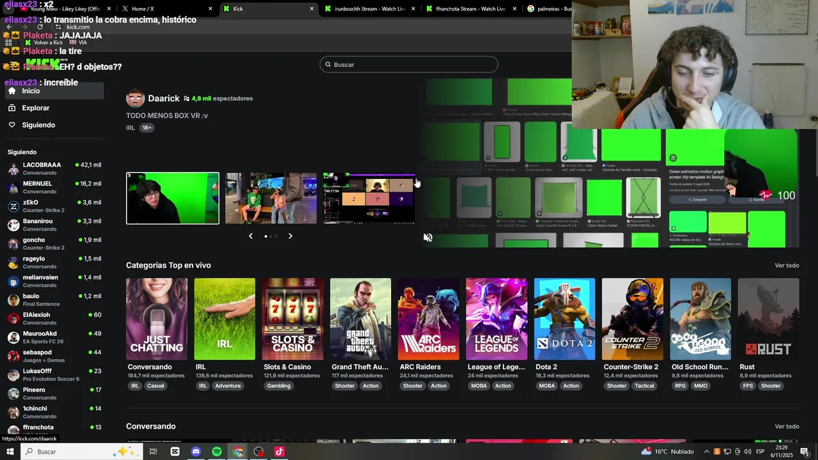Image resolution: width=818 pixels, height=460 pixels.
Task: Open goncho avatar in Siguiendo list
Action: [x=13, y=243]
